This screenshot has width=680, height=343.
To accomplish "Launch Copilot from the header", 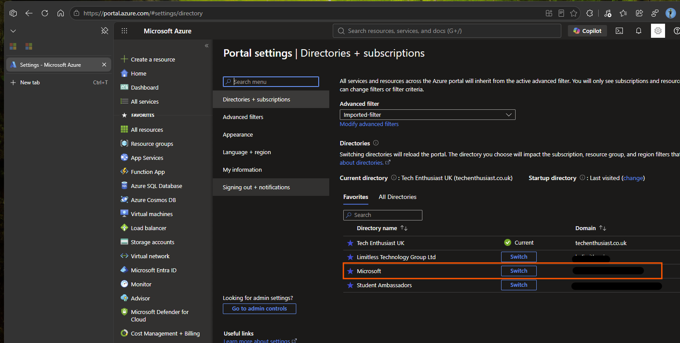I will point(587,31).
